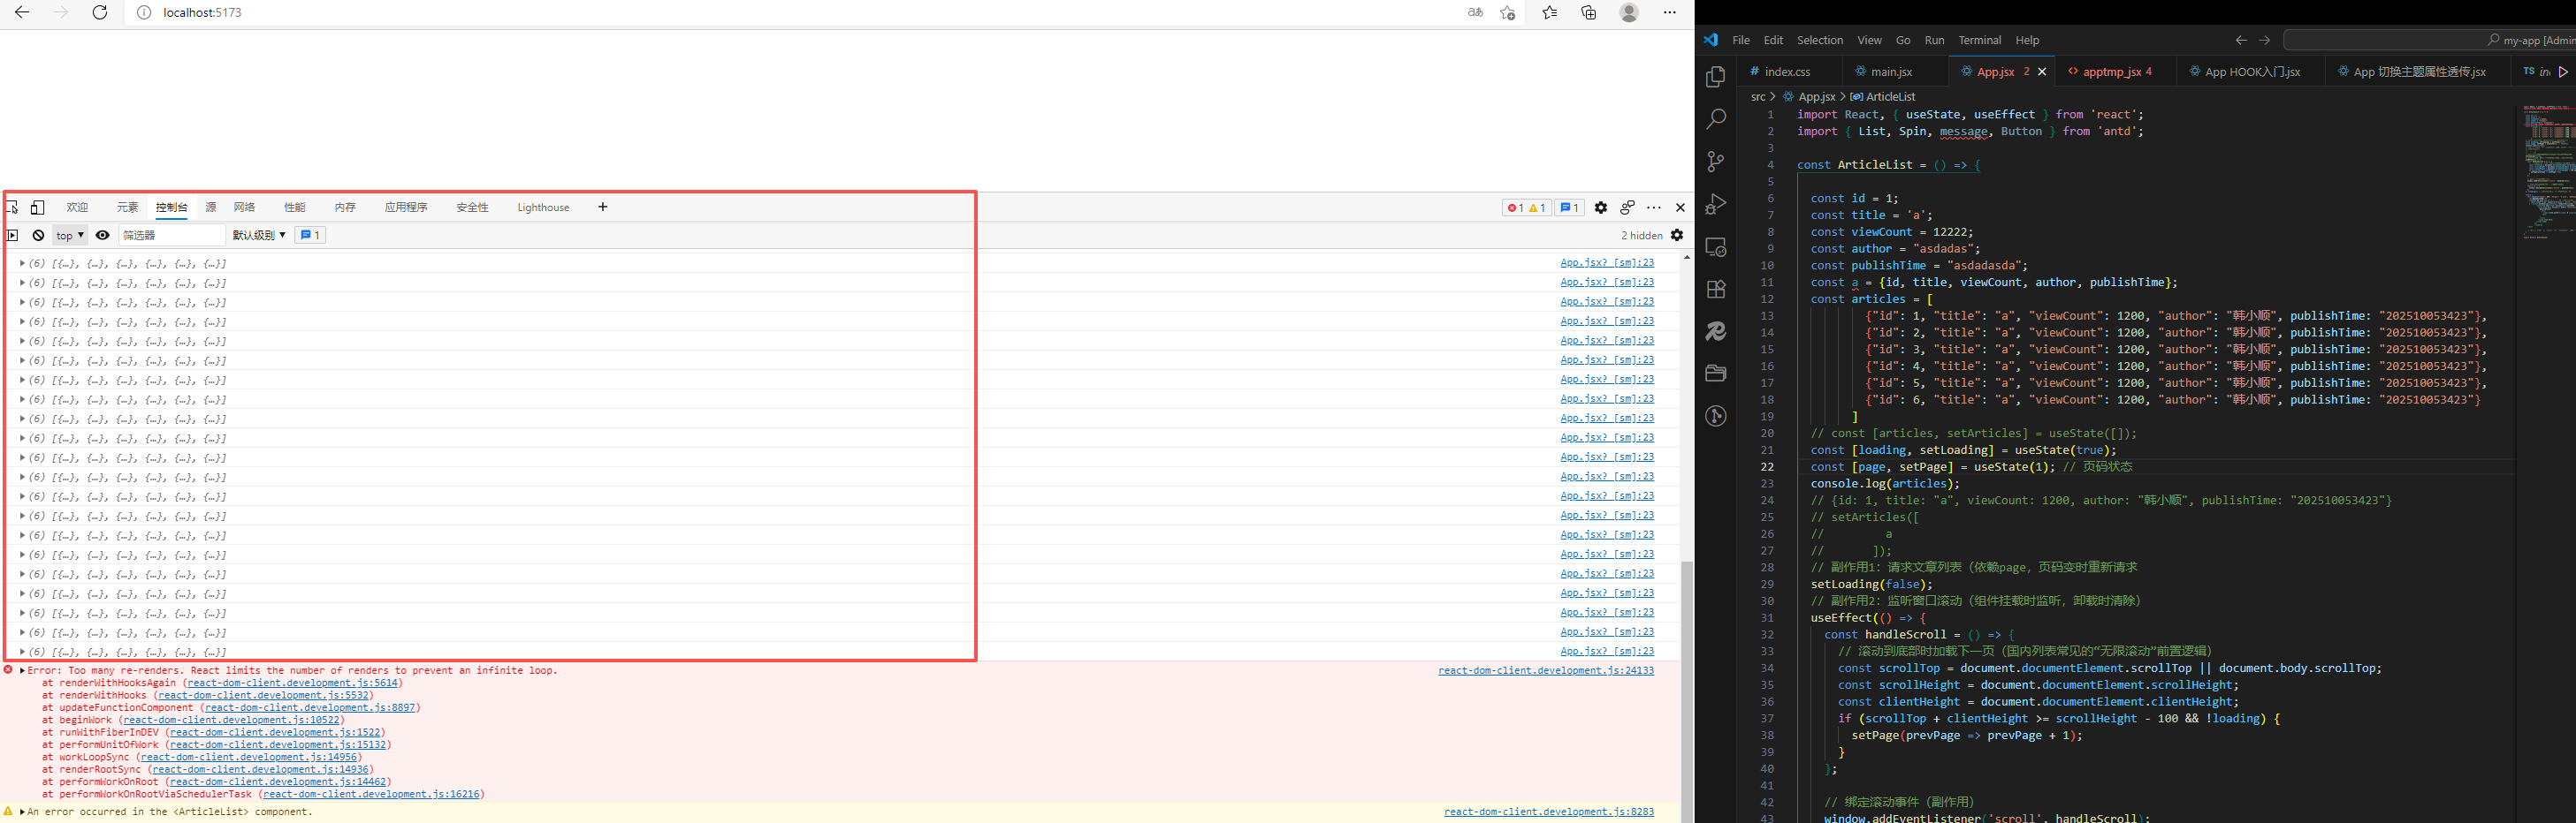Viewport: 2576px width, 823px height.
Task: Click the browser Back arrow
Action: 22,12
